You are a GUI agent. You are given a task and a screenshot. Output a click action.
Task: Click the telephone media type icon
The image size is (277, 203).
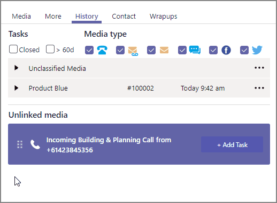click(102, 50)
